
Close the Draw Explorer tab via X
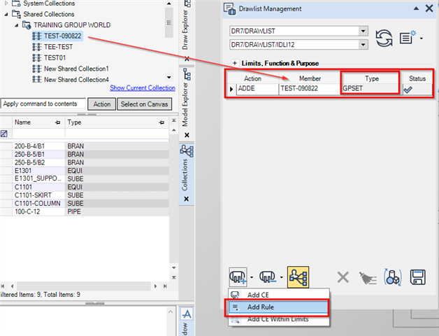tap(187, 59)
